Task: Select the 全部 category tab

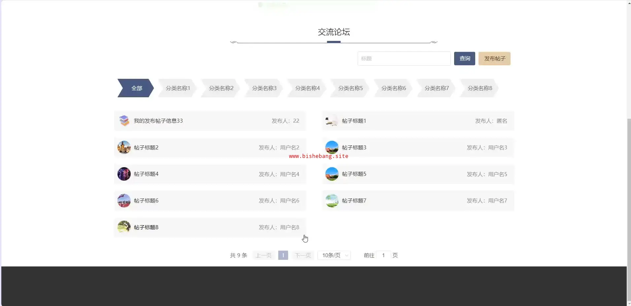Action: point(136,88)
